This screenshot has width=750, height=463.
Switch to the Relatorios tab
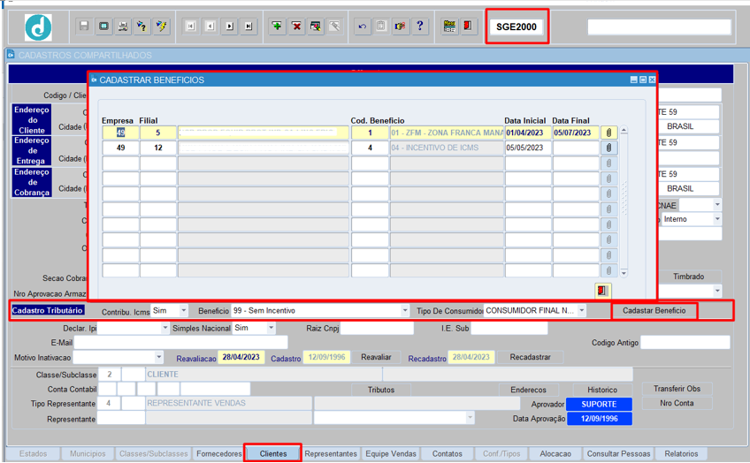[x=681, y=453]
